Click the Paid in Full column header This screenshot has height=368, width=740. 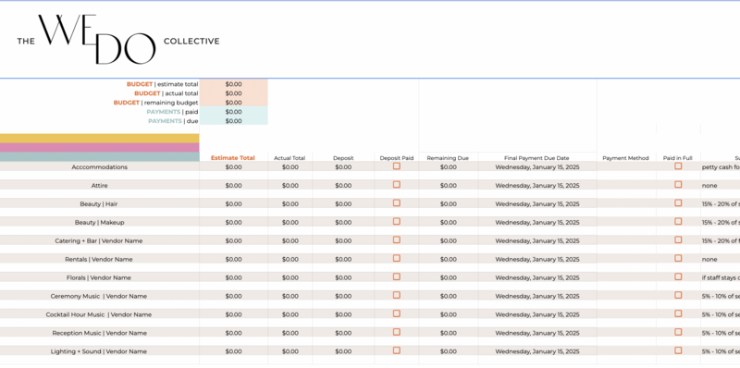click(x=678, y=158)
